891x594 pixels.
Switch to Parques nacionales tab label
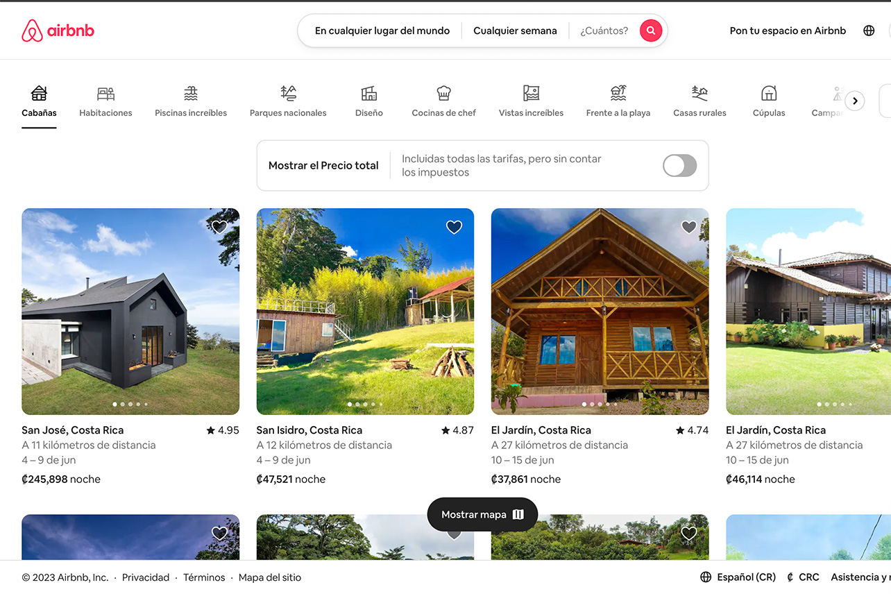(x=288, y=113)
